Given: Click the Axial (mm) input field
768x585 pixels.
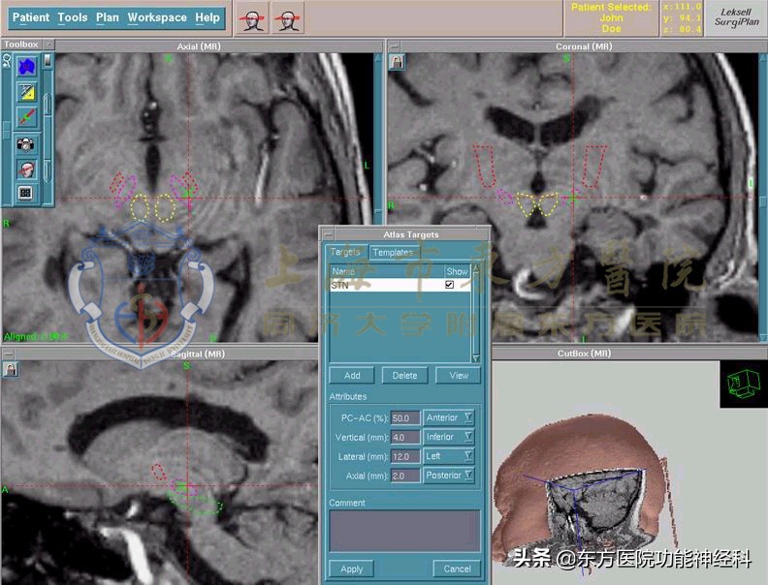Looking at the screenshot, I should pos(405,476).
